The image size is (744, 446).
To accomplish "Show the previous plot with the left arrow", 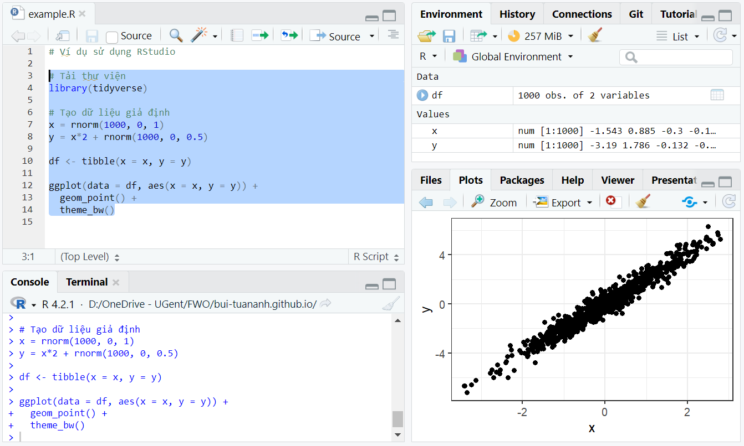I will [x=426, y=203].
